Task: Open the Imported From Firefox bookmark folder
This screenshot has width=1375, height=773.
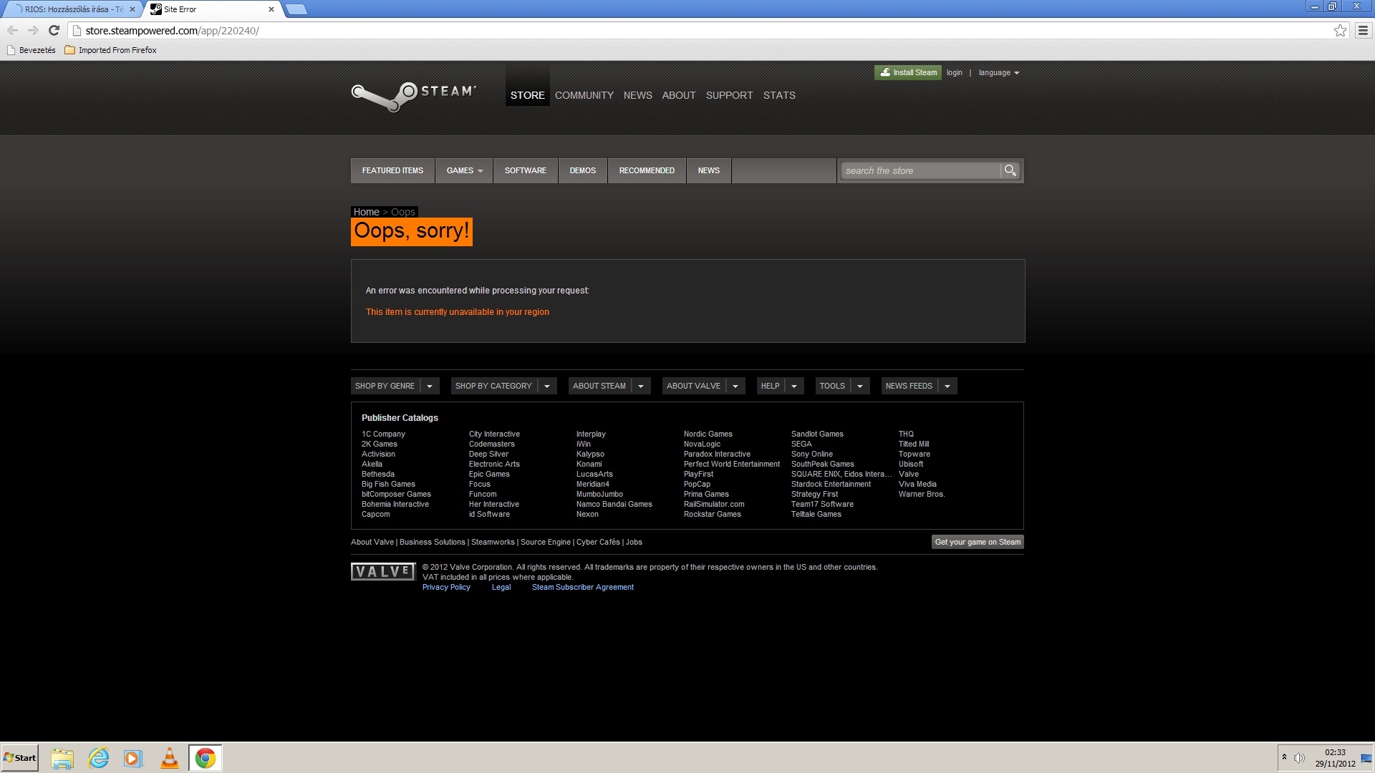Action: tap(111, 50)
